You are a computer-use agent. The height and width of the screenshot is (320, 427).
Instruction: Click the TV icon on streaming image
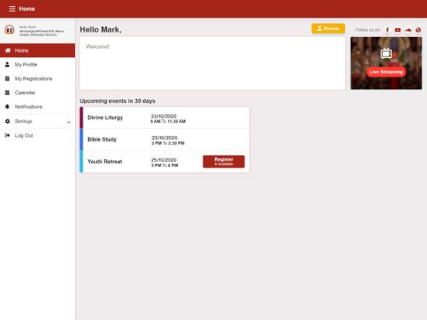point(386,53)
